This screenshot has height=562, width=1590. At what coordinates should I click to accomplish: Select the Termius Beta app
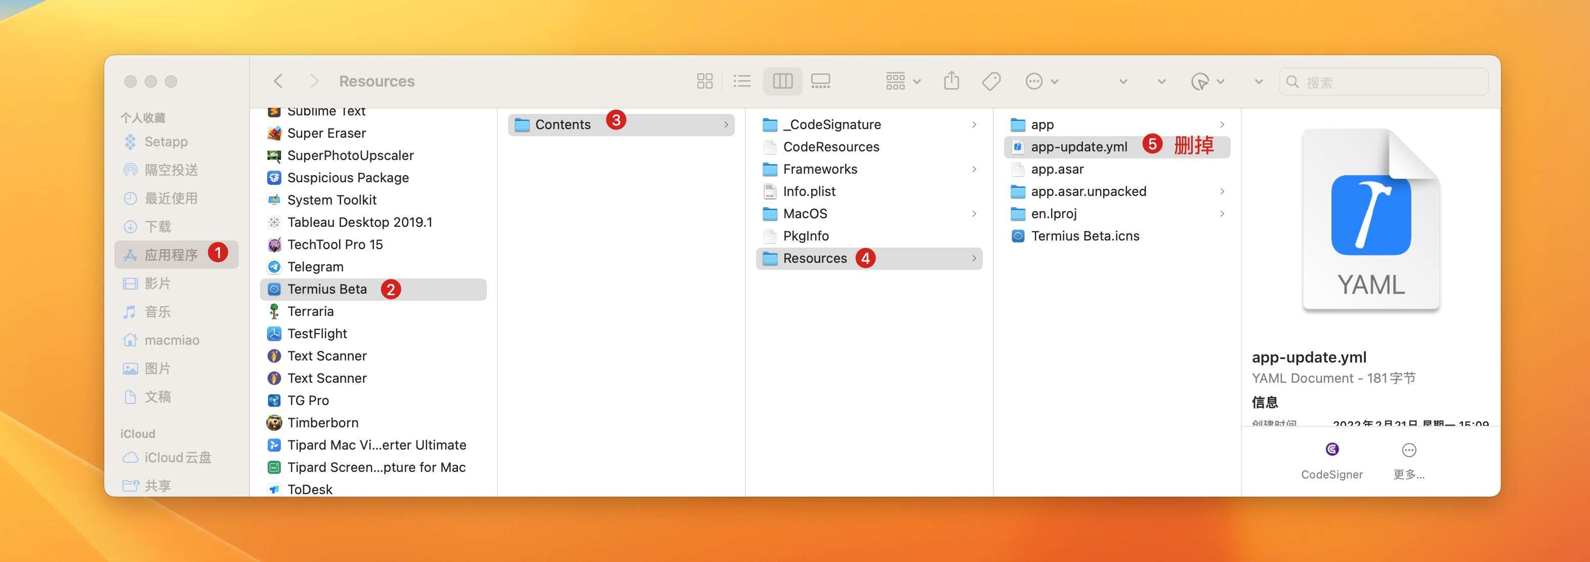(x=327, y=289)
